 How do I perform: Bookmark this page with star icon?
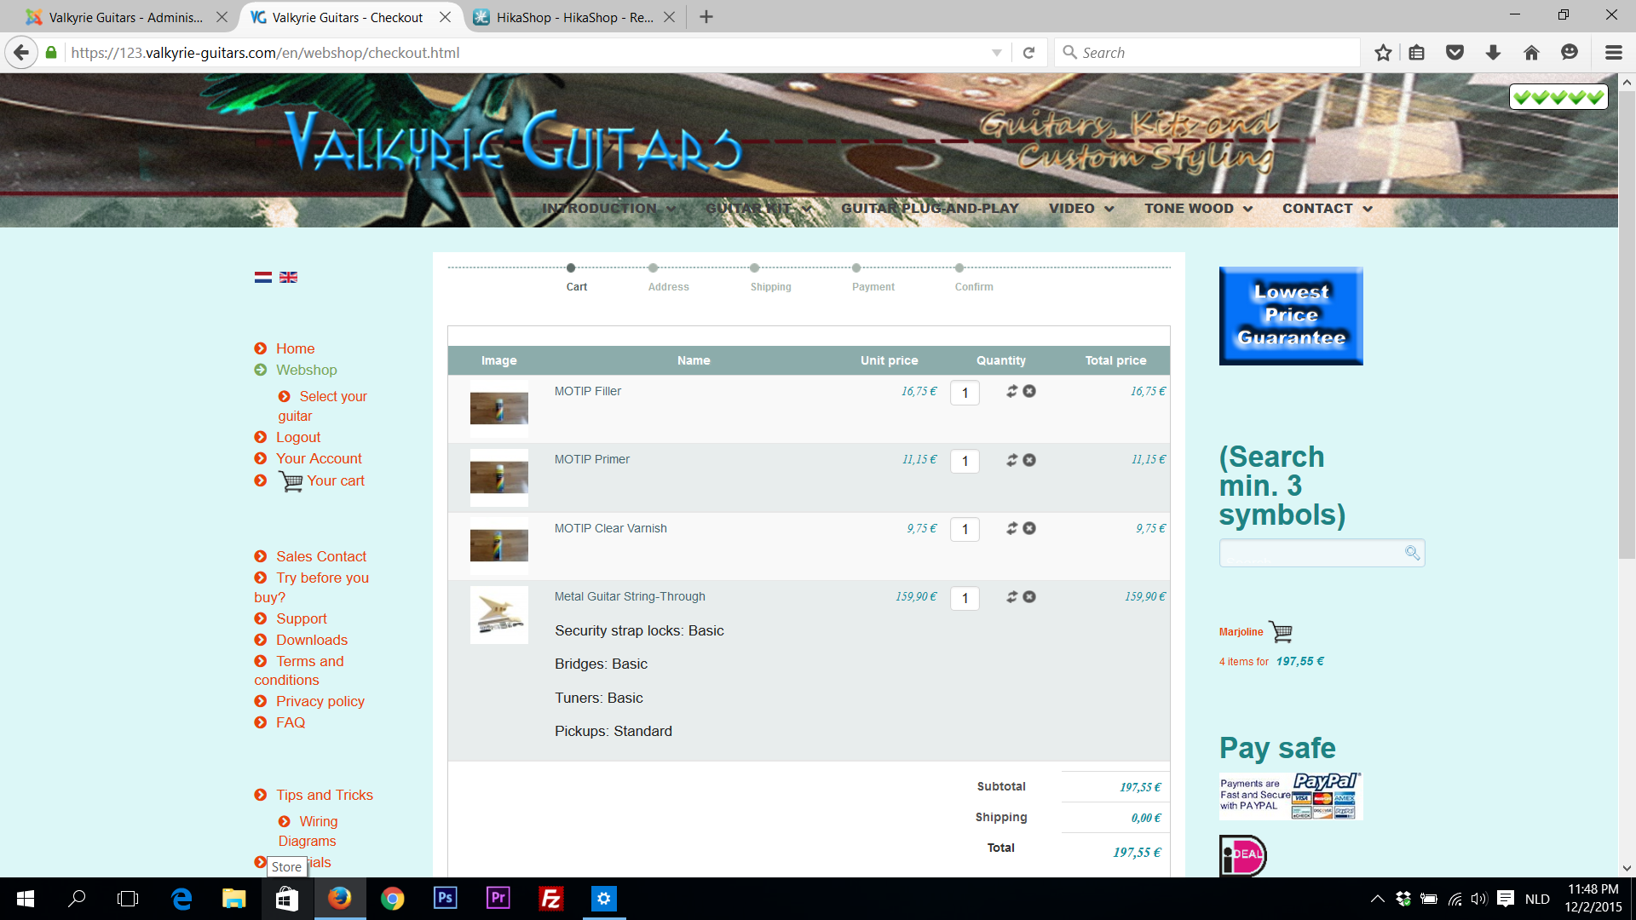click(x=1383, y=53)
